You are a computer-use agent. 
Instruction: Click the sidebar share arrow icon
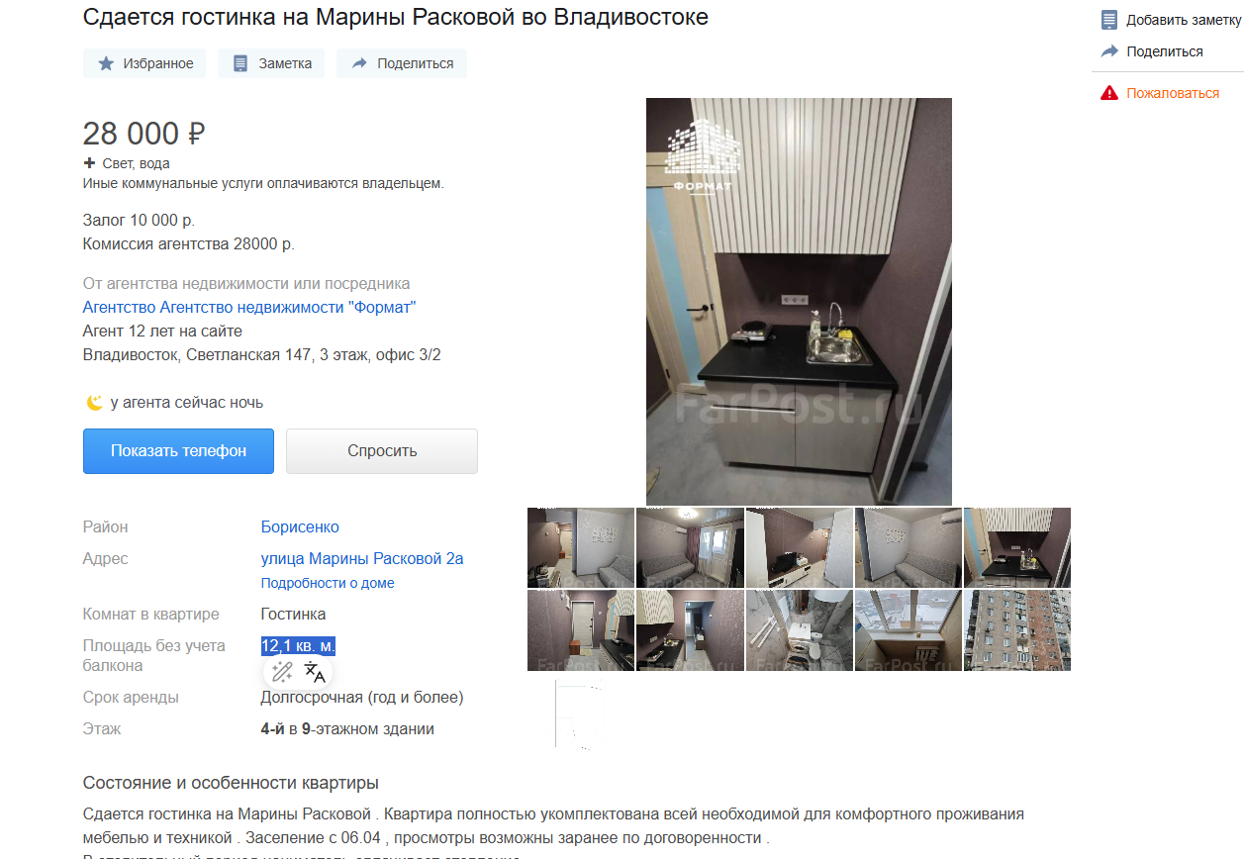tap(1109, 51)
